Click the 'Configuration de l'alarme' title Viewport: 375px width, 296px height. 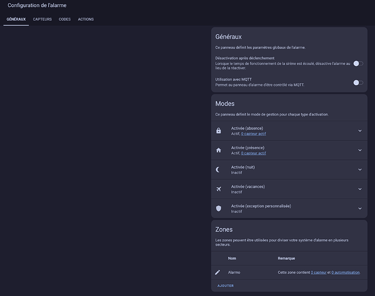coord(37,5)
